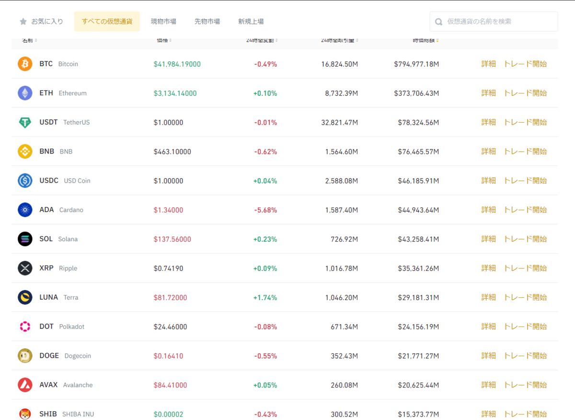This screenshot has width=575, height=420.
Task: Open 詳細 for the LUNA row
Action: pyautogui.click(x=489, y=297)
